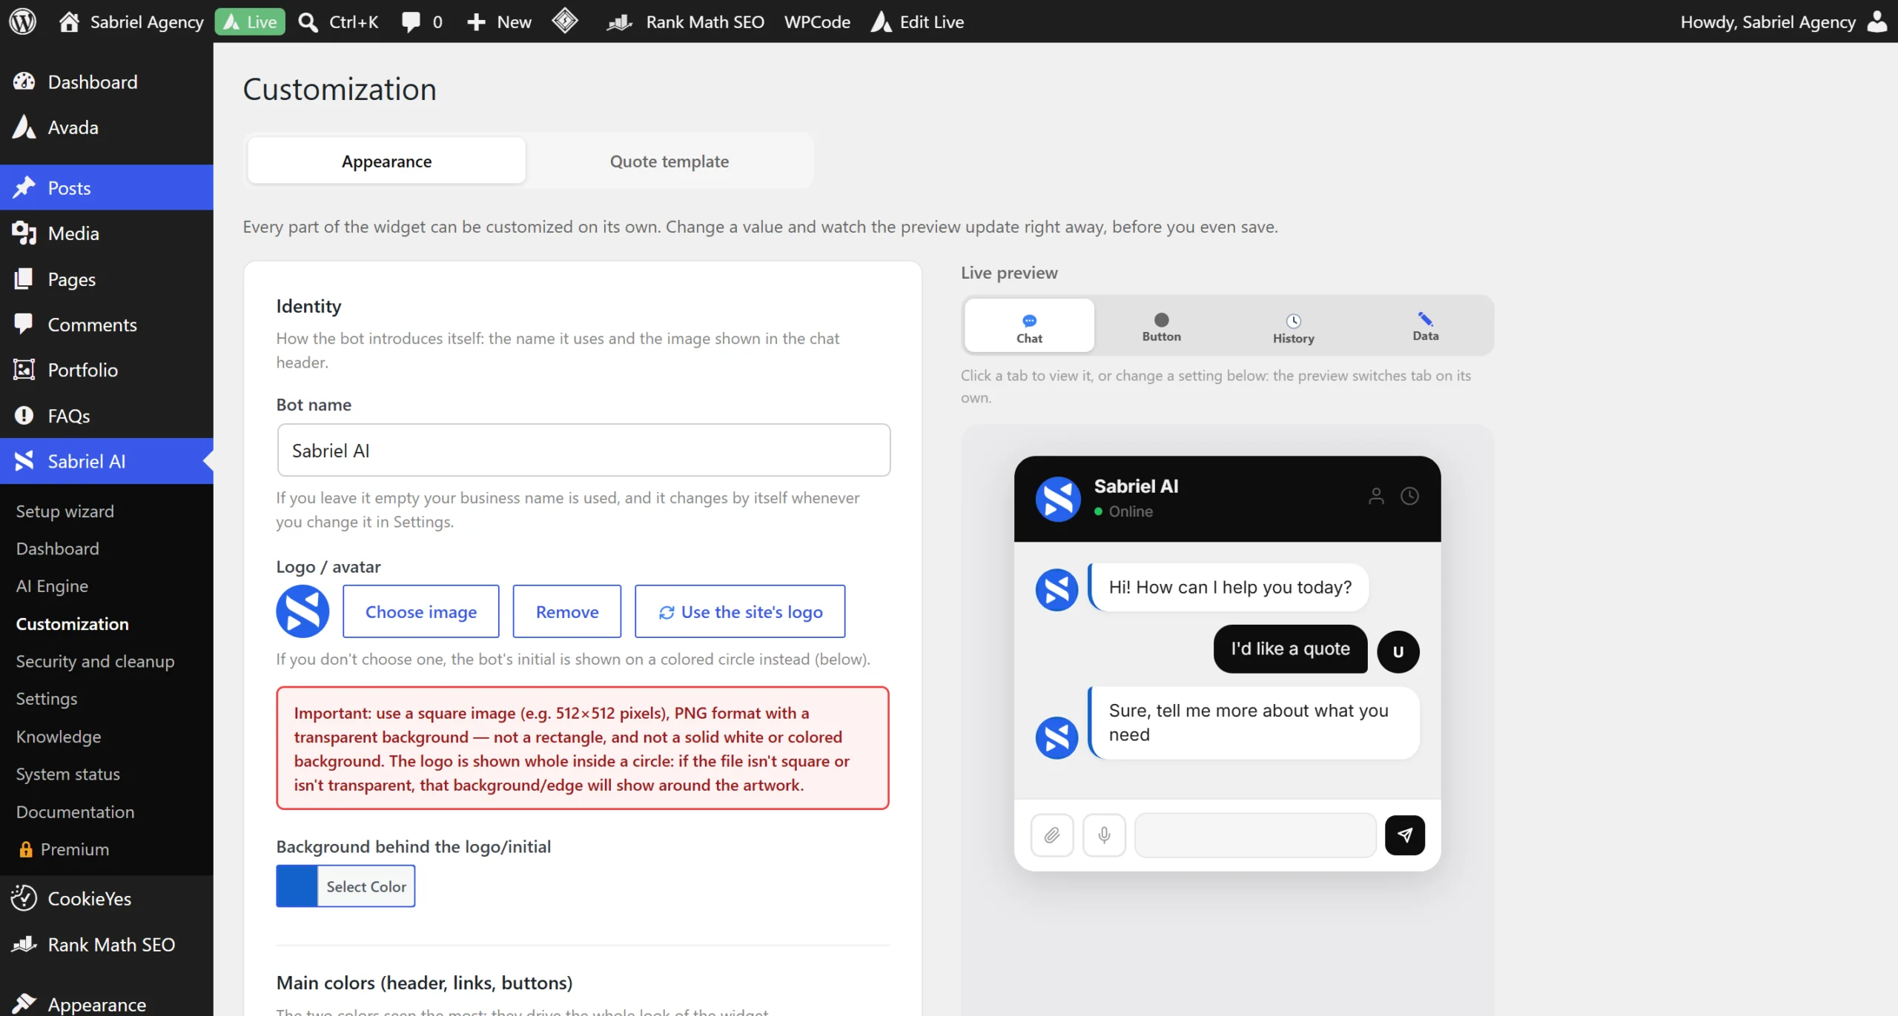Click the Identity section heading
Viewport: 1898px width, 1016px height.
[308, 306]
